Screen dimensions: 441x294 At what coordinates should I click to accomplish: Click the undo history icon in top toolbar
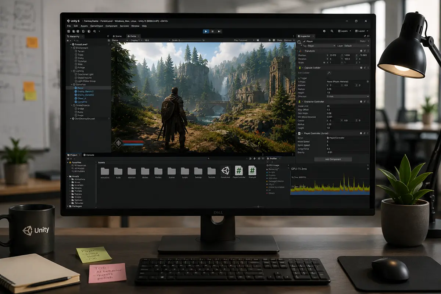click(x=324, y=31)
